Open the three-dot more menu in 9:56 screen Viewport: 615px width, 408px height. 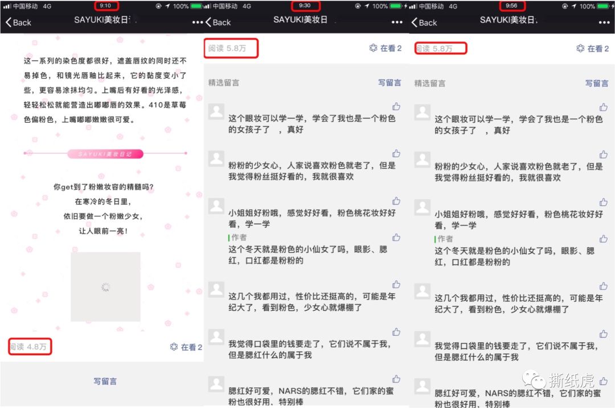[x=604, y=22]
